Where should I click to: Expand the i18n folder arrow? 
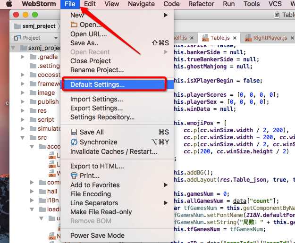[32, 201]
